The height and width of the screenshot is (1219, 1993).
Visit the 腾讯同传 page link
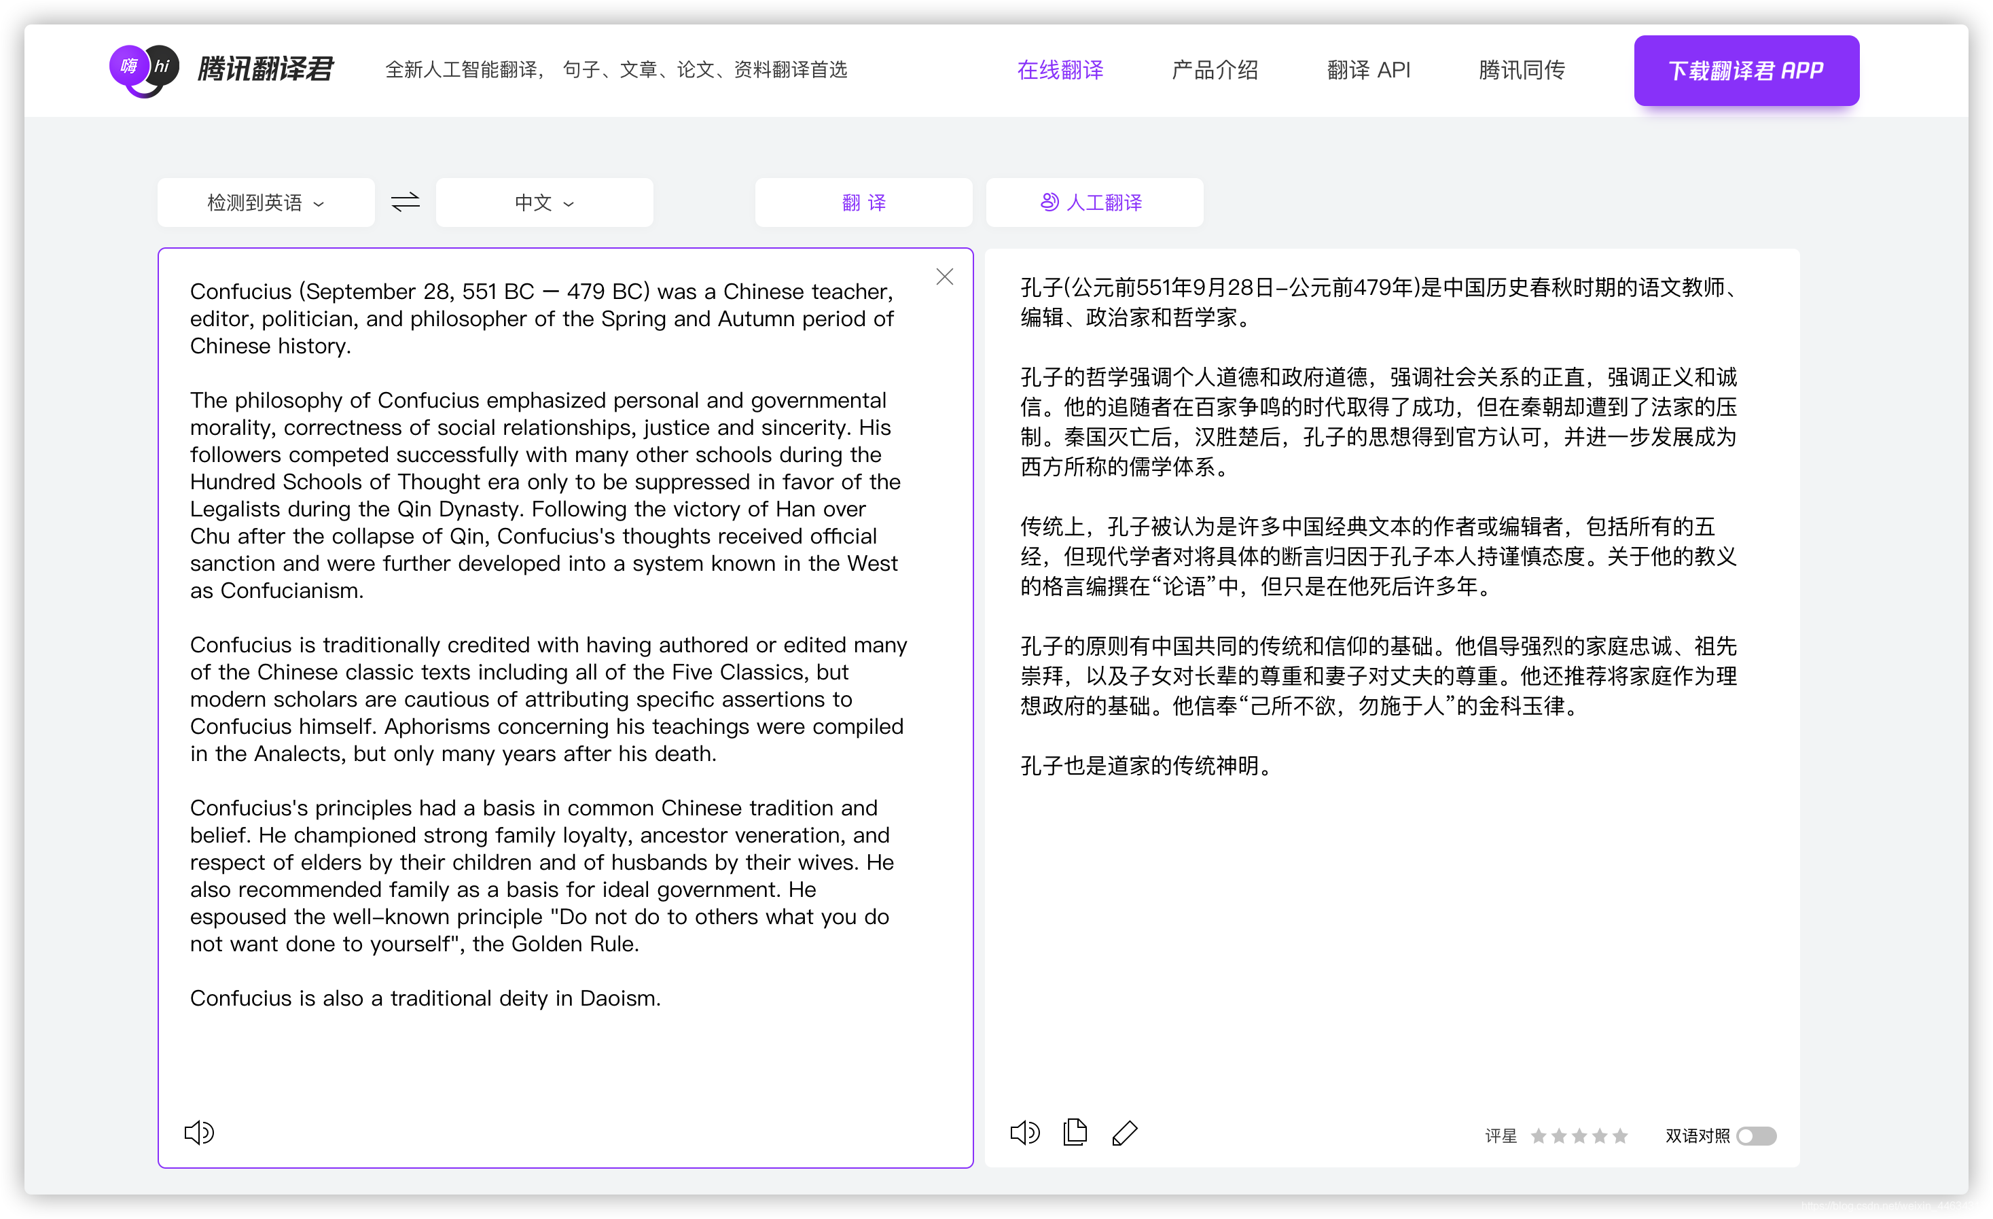click(1521, 69)
